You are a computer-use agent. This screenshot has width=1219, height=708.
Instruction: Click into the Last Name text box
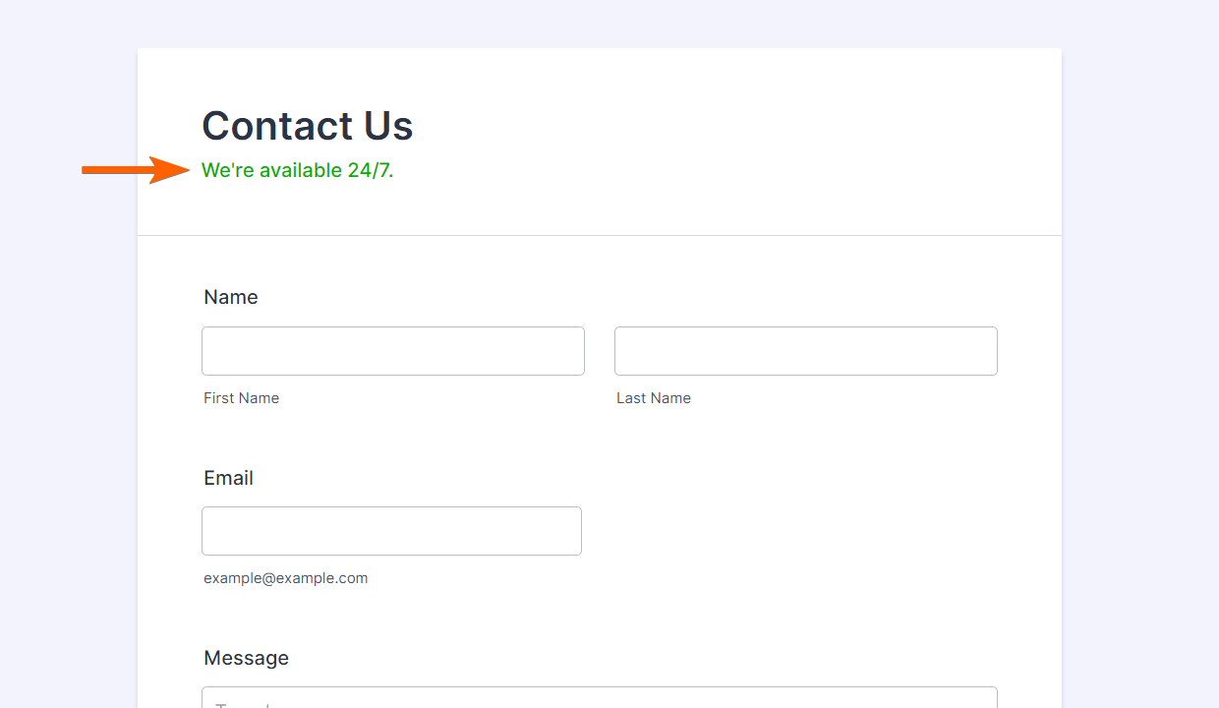(806, 351)
